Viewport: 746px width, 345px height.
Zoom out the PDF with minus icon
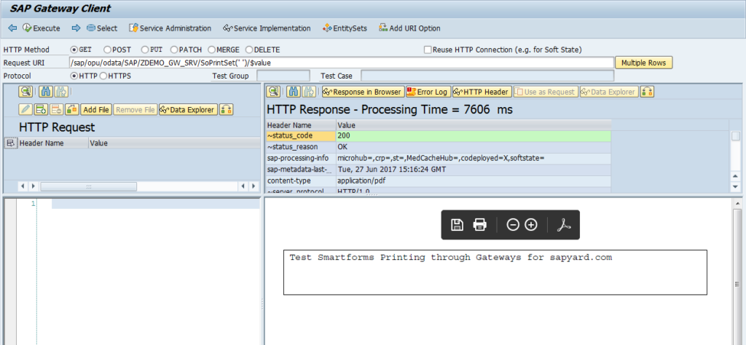[512, 225]
